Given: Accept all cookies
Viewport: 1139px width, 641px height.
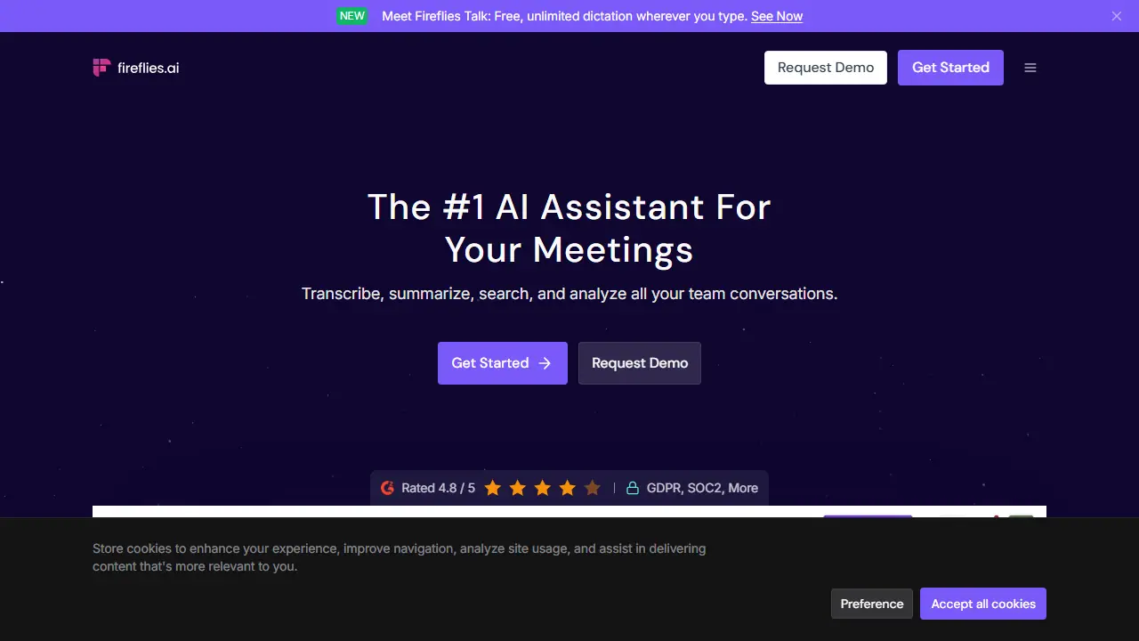Looking at the screenshot, I should [x=983, y=604].
